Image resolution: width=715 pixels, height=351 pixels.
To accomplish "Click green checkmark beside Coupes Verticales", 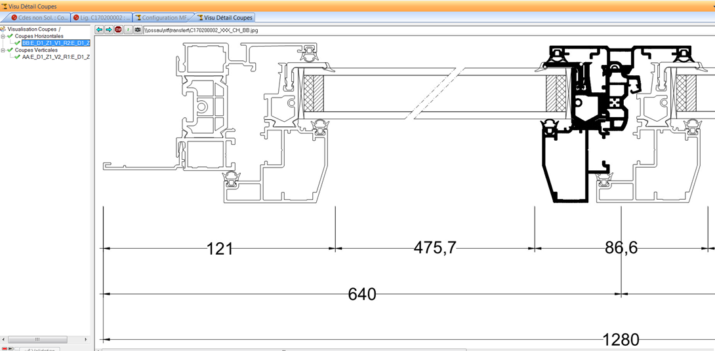I will click(x=10, y=50).
